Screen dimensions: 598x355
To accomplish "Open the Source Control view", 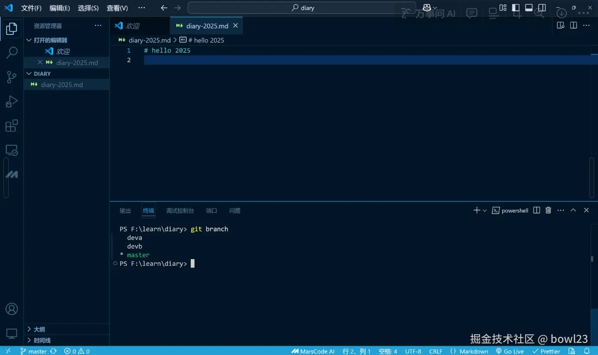I will coord(12,77).
